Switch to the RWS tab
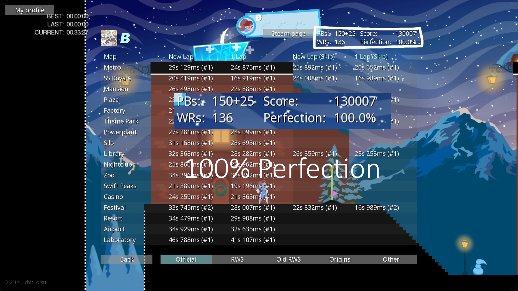The image size is (518, 291). pyautogui.click(x=237, y=259)
